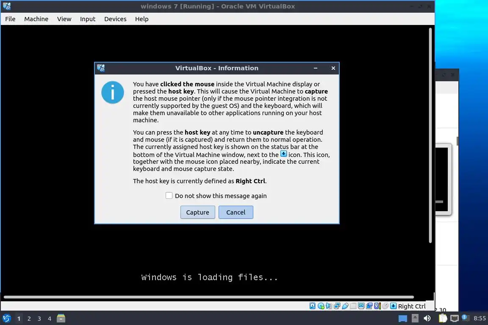The width and height of the screenshot is (488, 325).
Task: Click the VirtualBox icon in main title bar
Action: click(x=7, y=6)
